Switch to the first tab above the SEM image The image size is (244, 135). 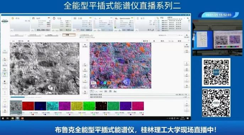13,41
